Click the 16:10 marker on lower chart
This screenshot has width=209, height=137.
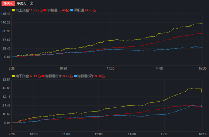202,134
